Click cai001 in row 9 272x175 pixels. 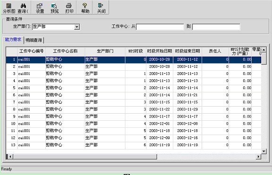(24, 117)
